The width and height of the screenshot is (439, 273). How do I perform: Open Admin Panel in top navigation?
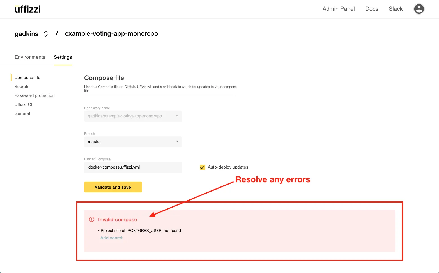coord(339,9)
